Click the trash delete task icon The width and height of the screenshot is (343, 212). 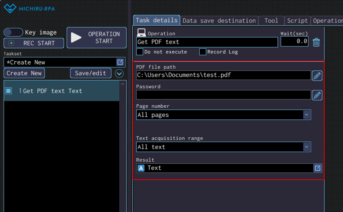[x=316, y=42]
